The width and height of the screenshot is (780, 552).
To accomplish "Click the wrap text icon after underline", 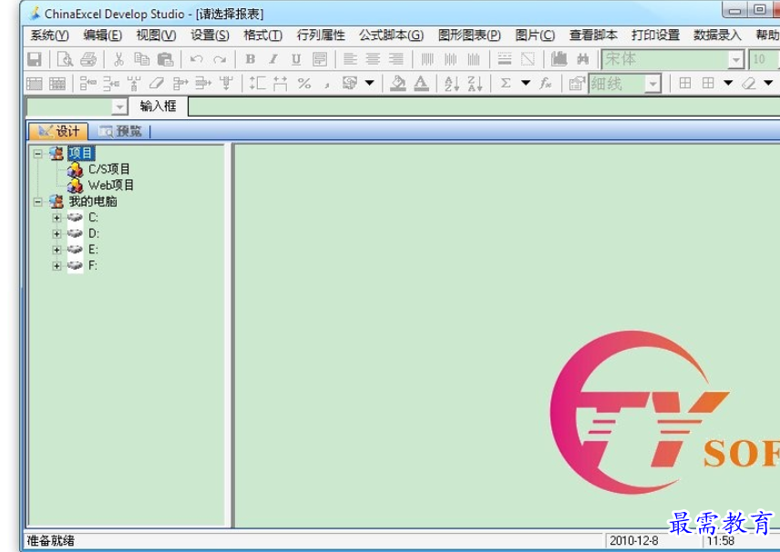I will pos(320,59).
